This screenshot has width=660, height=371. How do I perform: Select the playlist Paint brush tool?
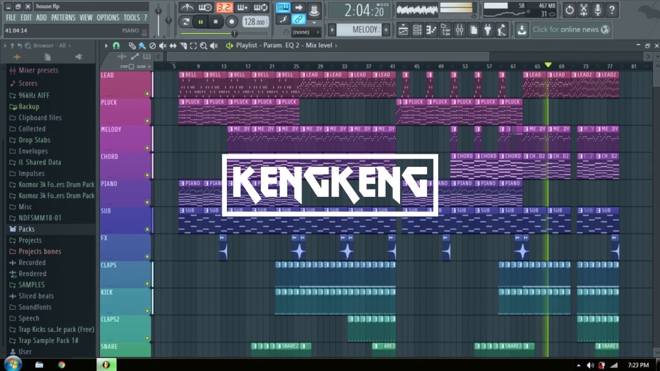142,46
